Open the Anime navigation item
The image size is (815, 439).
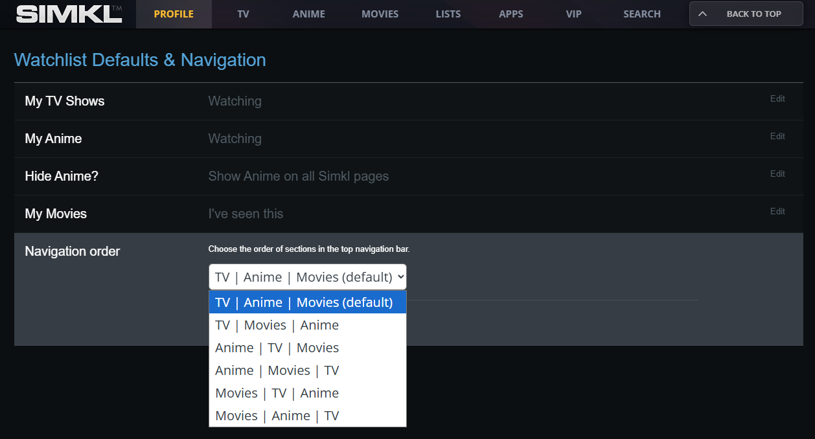309,14
